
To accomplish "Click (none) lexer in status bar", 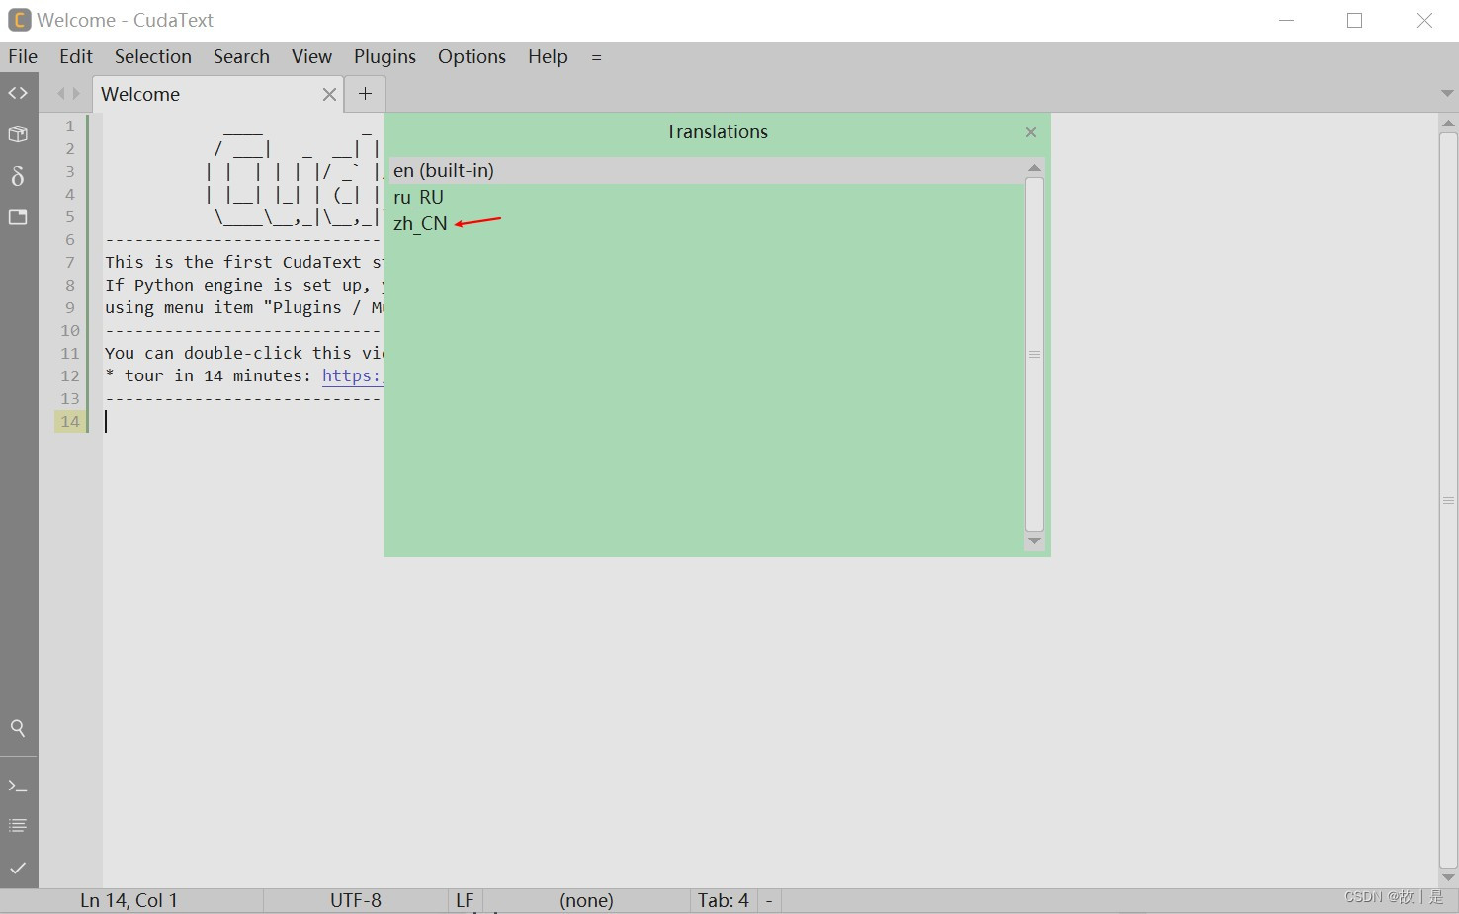I will coord(586,901).
